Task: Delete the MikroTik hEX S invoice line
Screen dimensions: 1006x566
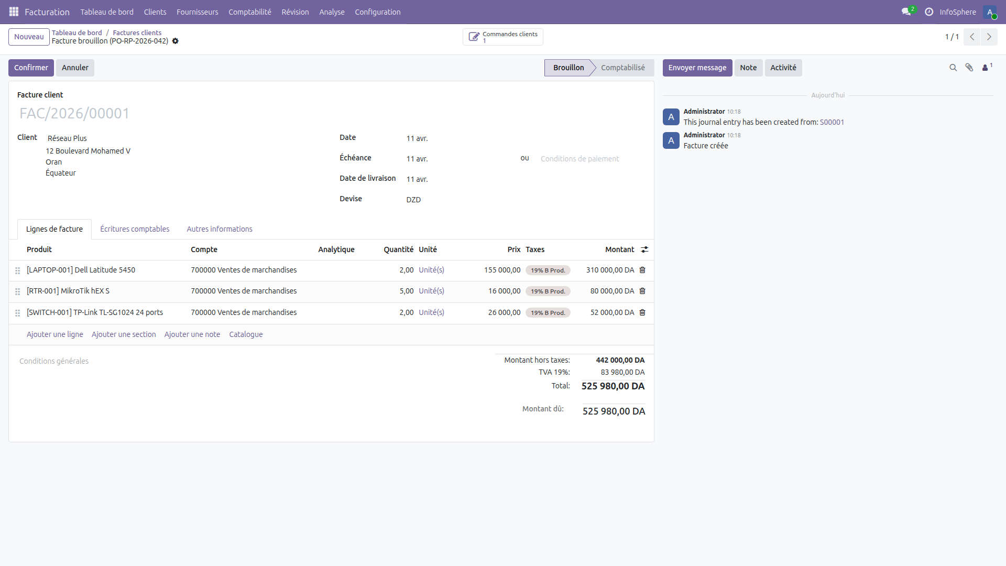Action: point(642,291)
